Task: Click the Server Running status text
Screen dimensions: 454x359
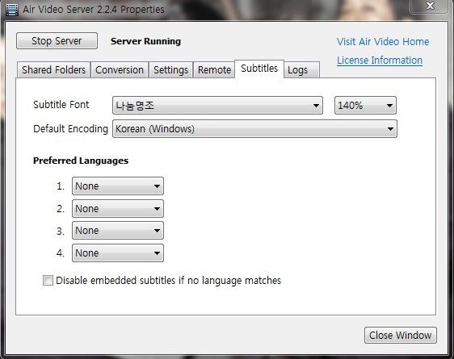Action: point(145,41)
